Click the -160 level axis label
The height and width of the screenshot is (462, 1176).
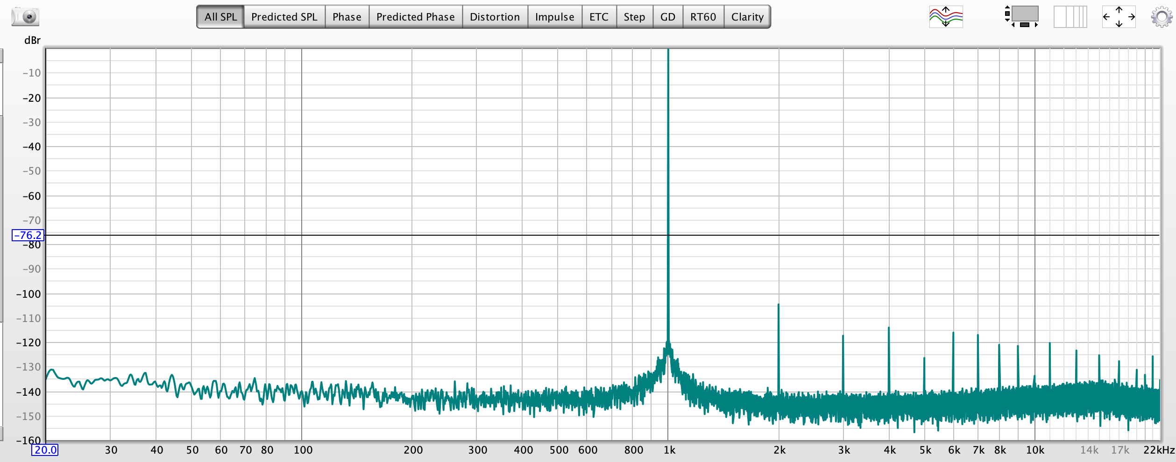point(29,441)
